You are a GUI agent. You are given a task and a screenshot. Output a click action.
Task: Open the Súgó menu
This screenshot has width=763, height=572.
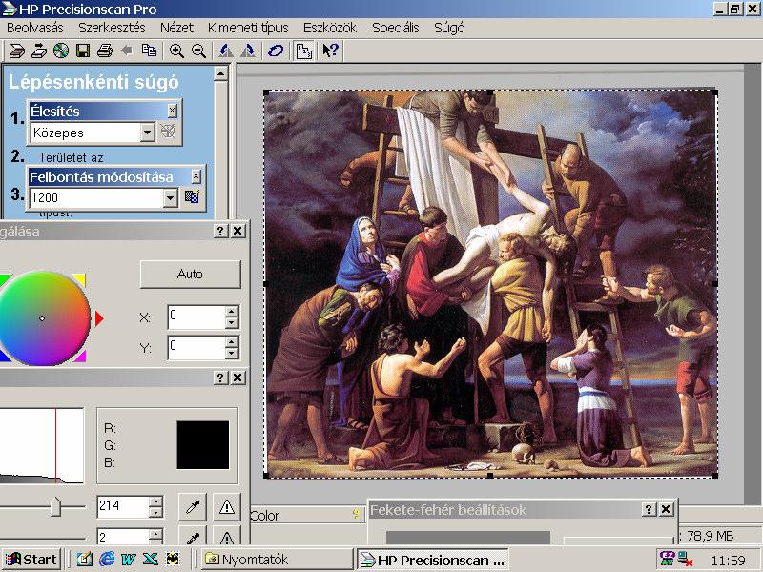click(x=449, y=28)
